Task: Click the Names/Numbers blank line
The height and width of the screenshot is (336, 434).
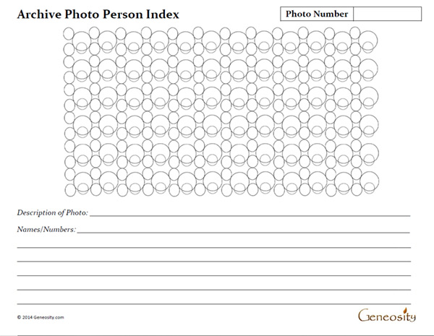Action: tap(243, 232)
